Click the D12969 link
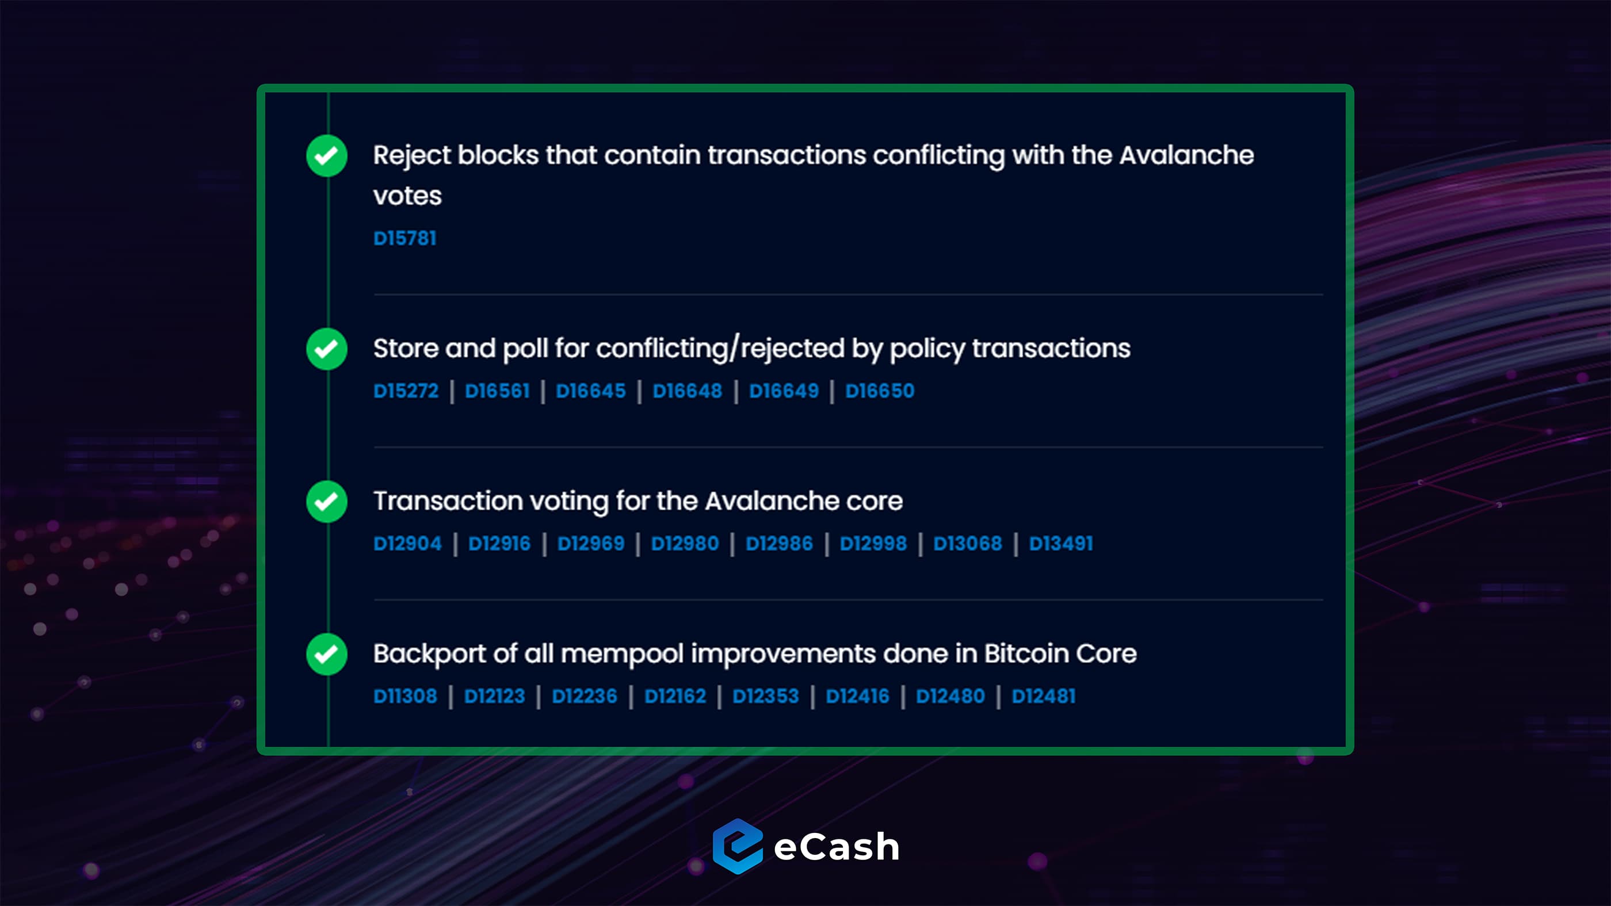Image resolution: width=1611 pixels, height=906 pixels. (590, 544)
